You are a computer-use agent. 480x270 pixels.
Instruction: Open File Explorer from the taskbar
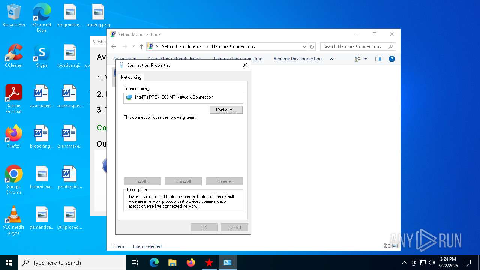click(172, 262)
